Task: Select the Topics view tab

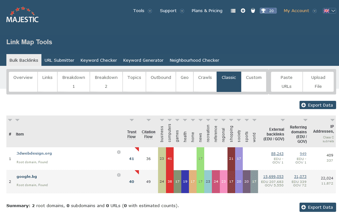Action: point(134,82)
